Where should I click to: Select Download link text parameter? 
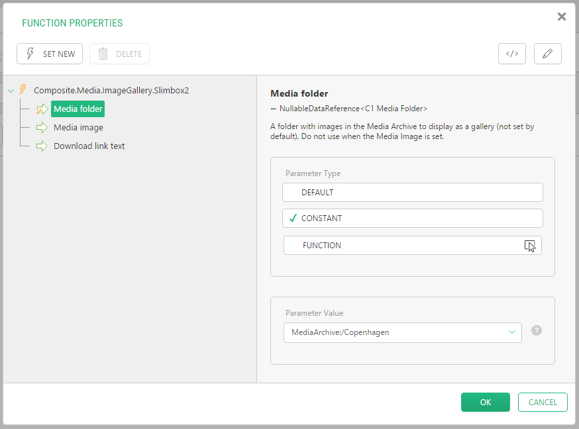[x=89, y=146]
